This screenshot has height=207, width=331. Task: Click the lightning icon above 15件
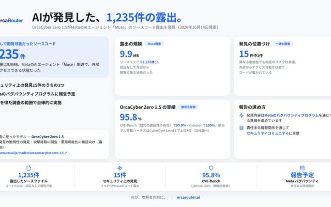point(120,168)
